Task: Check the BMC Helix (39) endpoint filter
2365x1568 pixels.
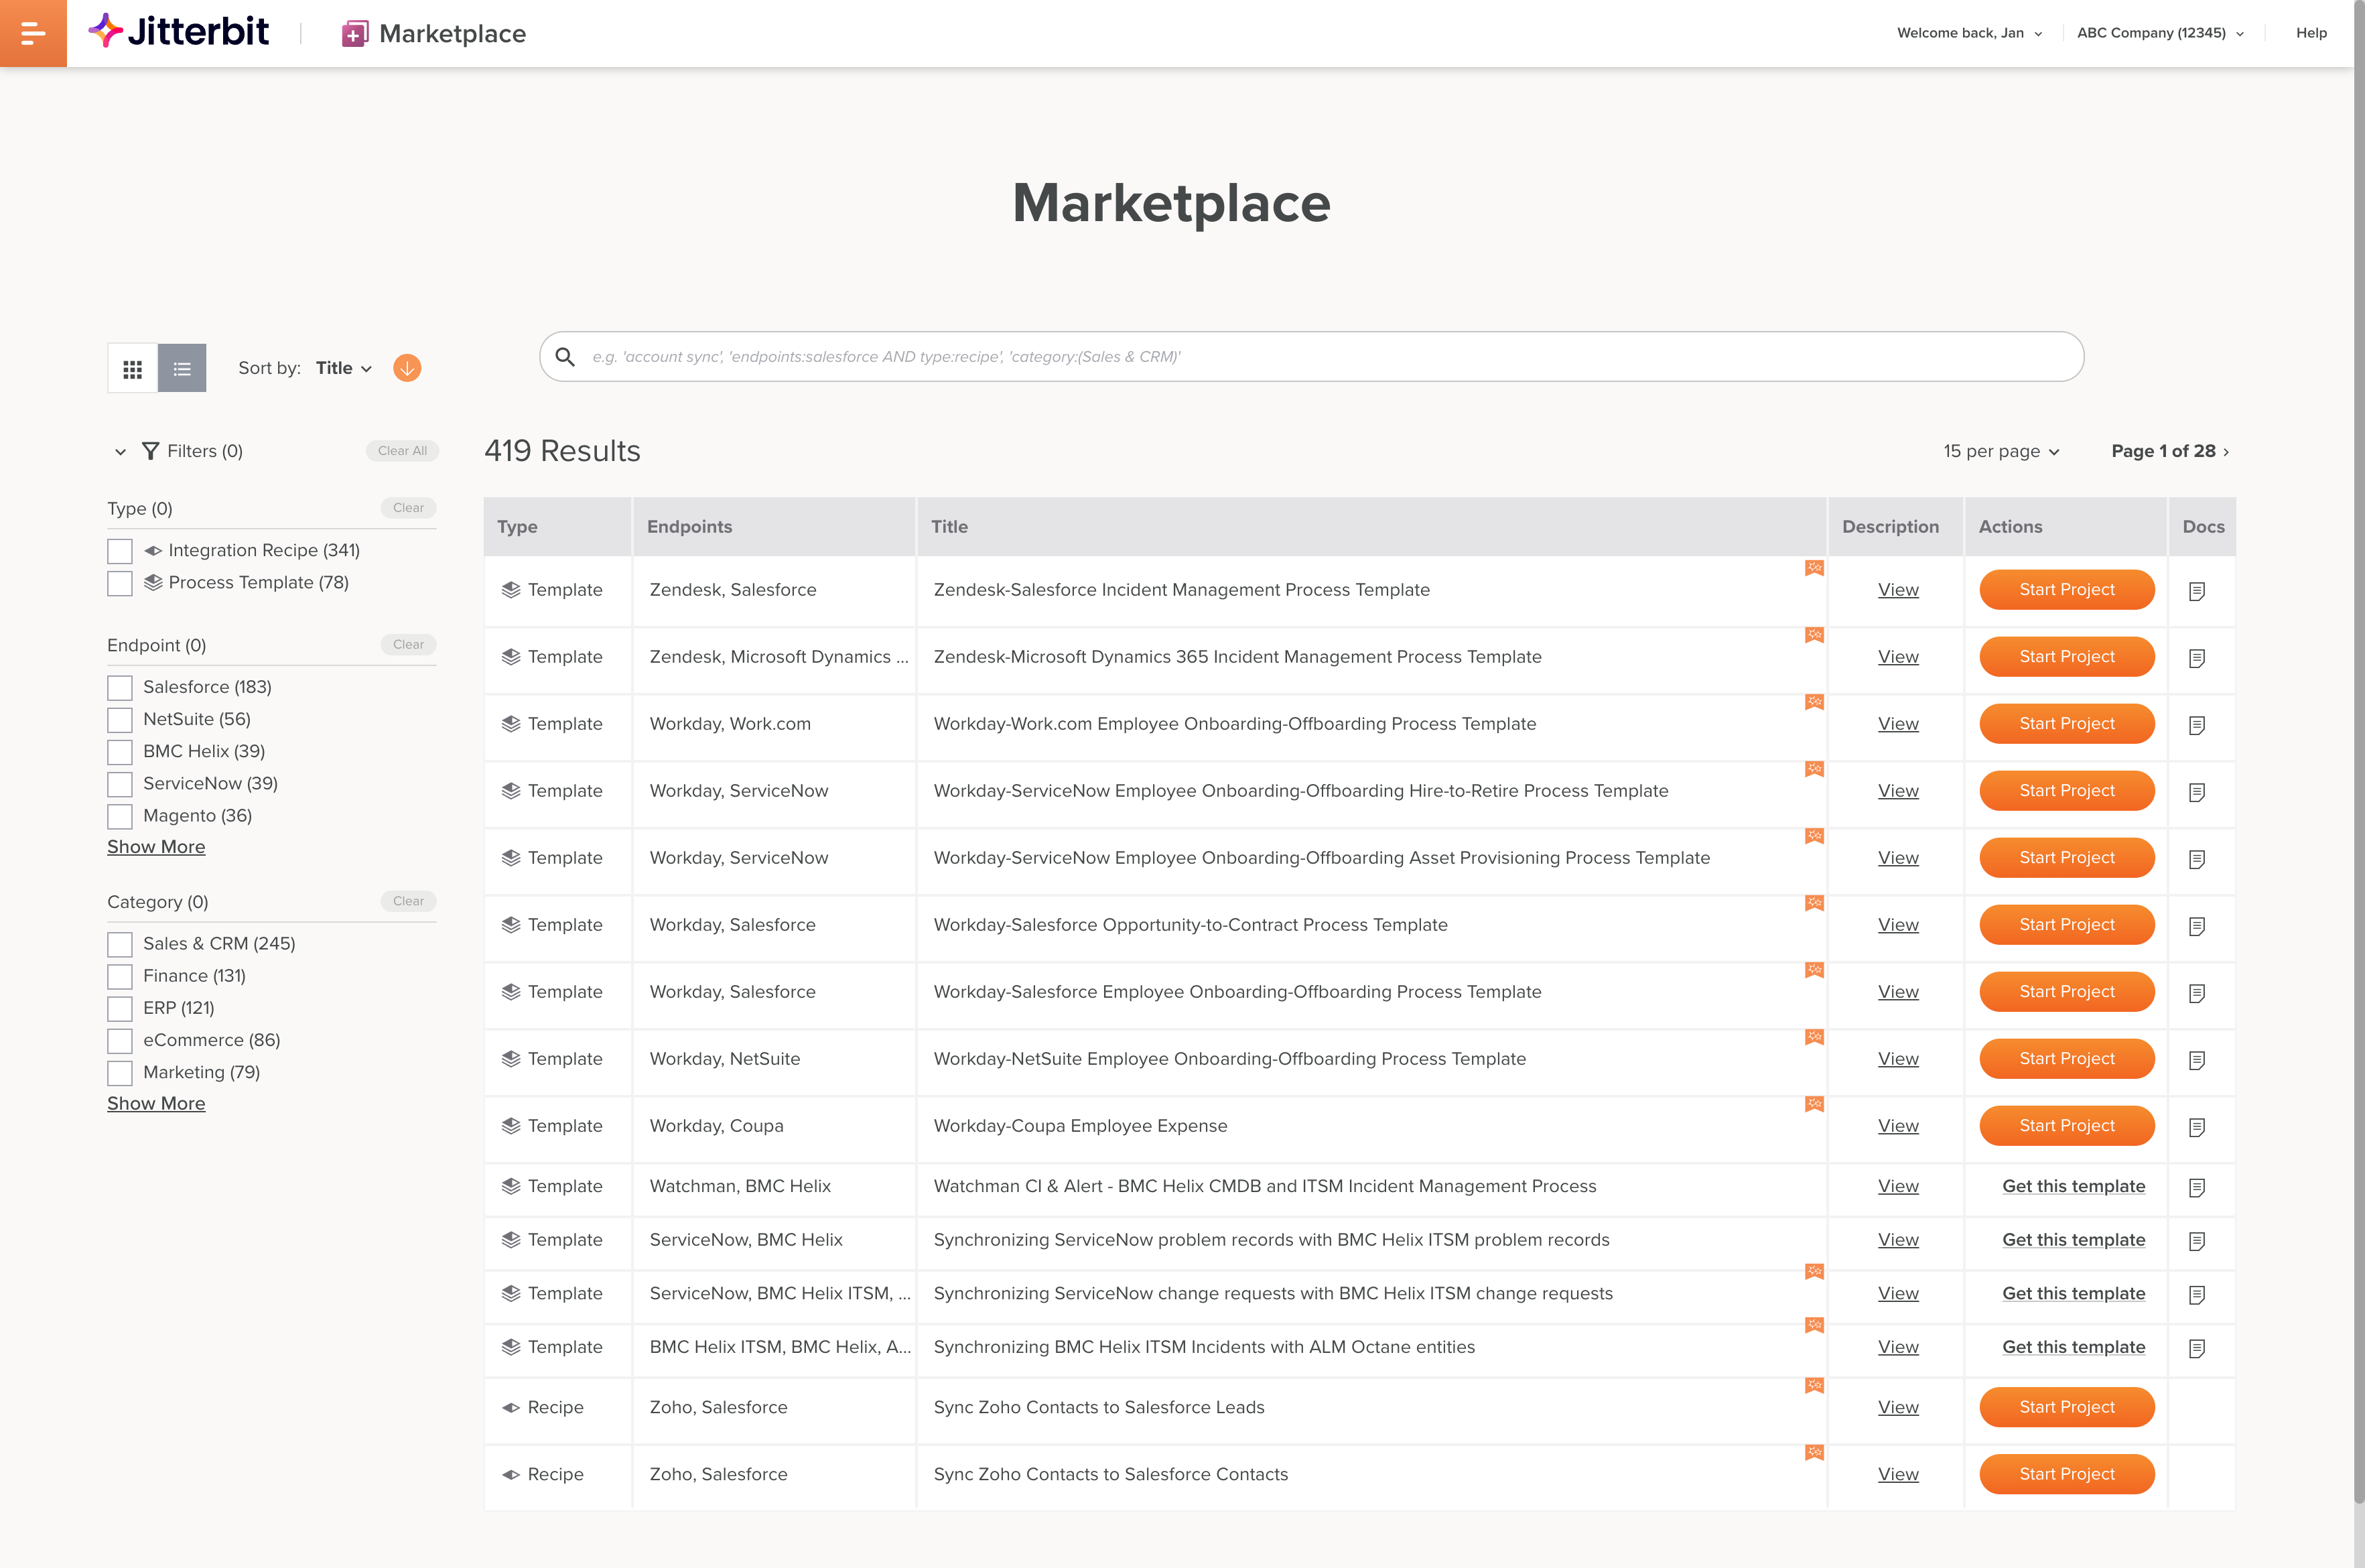Action: [120, 752]
